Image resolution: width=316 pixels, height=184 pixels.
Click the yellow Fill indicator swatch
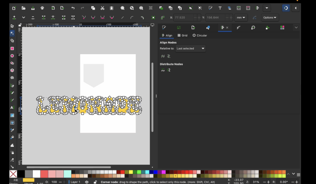click(x=28, y=180)
